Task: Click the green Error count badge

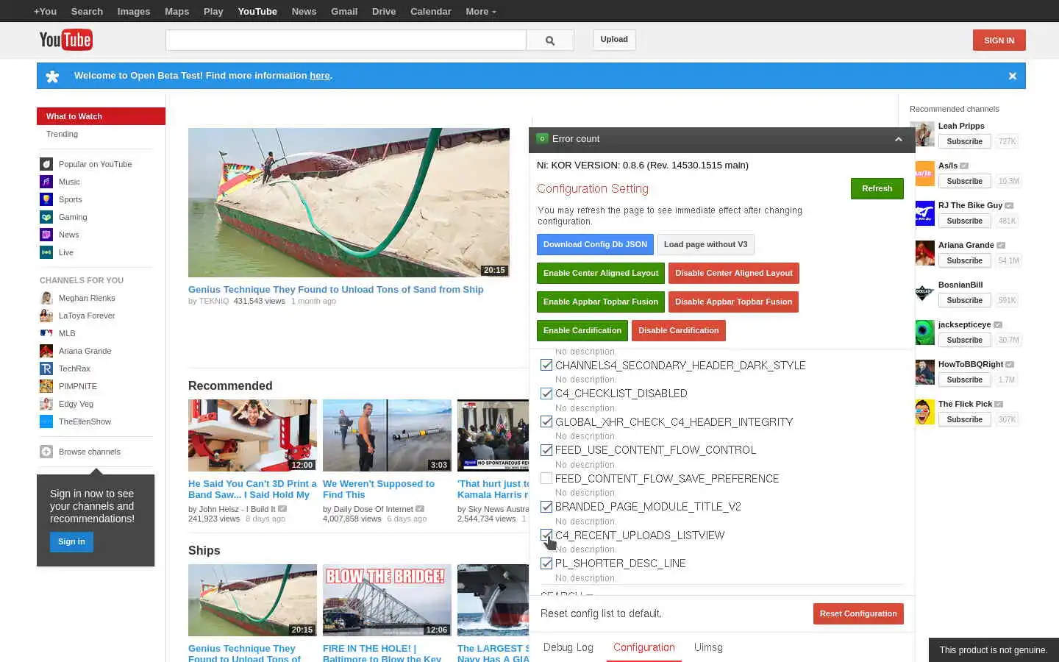Action: 542,138
